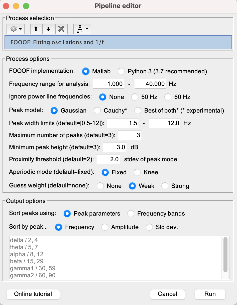
Task: Move selected process up with arrow icon
Action: tap(36, 29)
